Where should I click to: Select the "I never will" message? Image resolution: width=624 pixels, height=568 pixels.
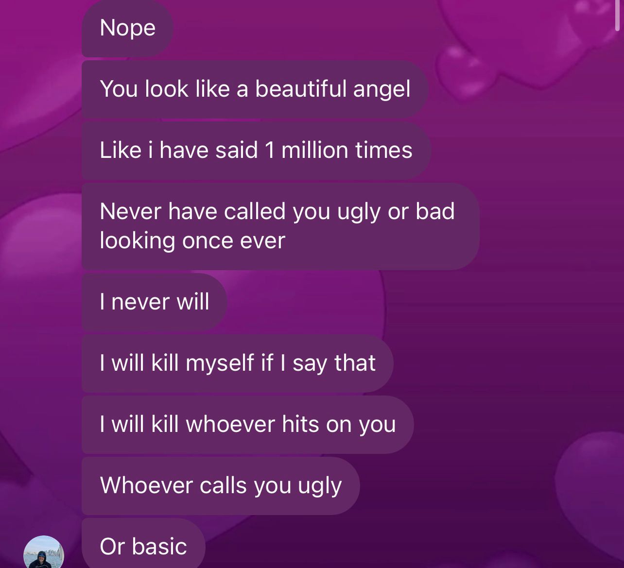[155, 302]
